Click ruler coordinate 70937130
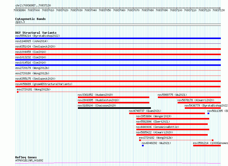 [219, 10]
